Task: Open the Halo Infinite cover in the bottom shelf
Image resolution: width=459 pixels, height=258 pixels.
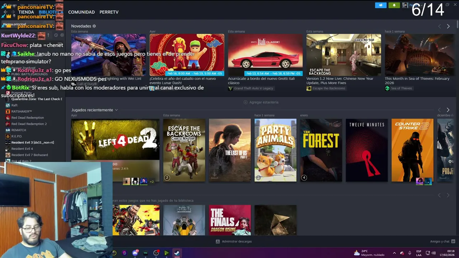Action: tap(184, 220)
